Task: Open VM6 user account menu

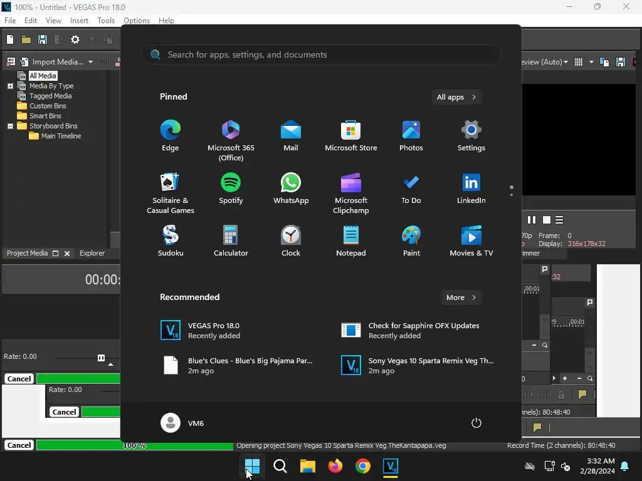Action: (182, 423)
